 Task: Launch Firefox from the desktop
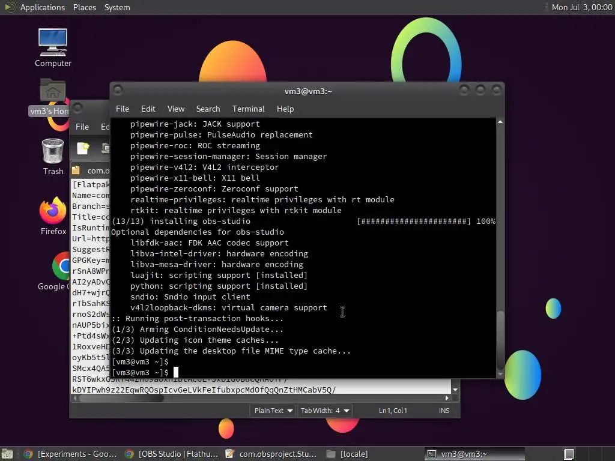(53, 215)
